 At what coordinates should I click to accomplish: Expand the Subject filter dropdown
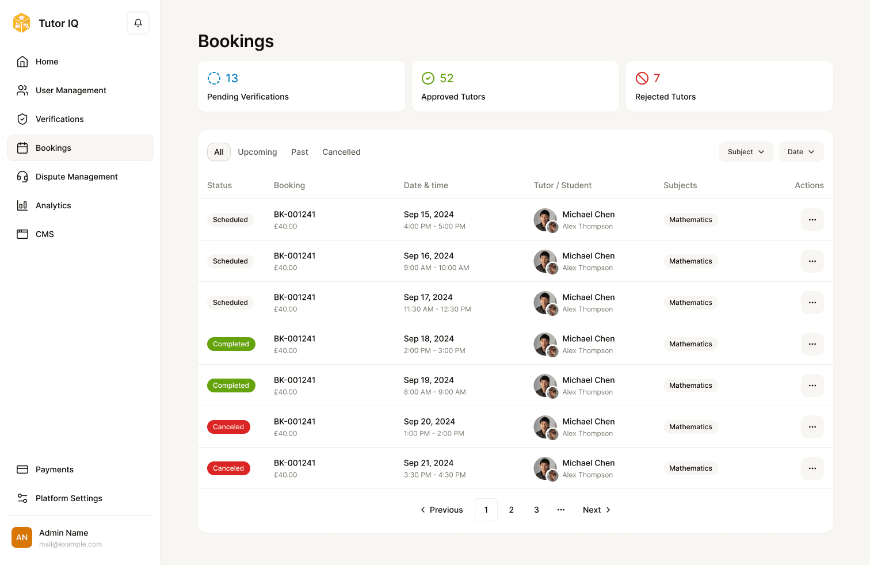[746, 152]
